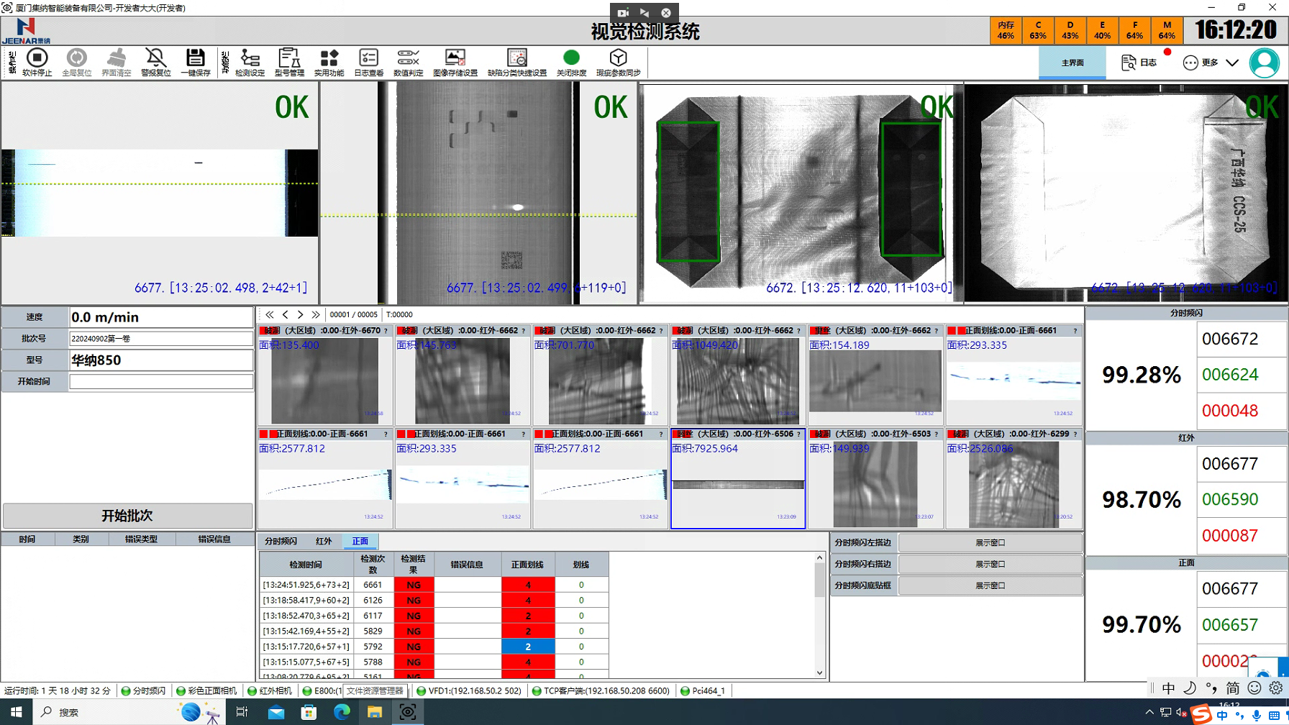Viewport: 1289px width, 725px height.
Task: Select the 红外 results tab
Action: [x=324, y=541]
